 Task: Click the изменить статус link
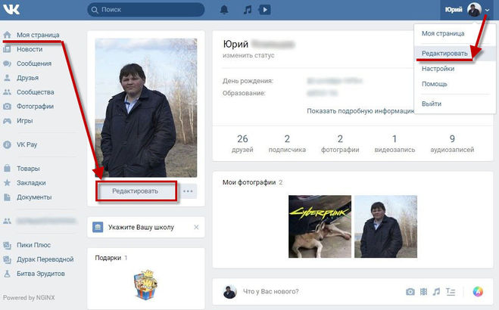248,56
